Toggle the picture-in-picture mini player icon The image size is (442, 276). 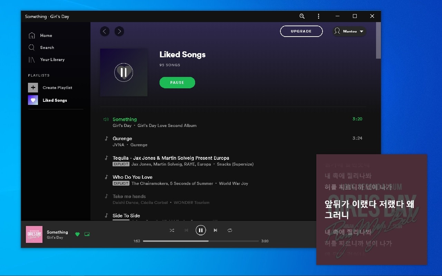coord(87,234)
